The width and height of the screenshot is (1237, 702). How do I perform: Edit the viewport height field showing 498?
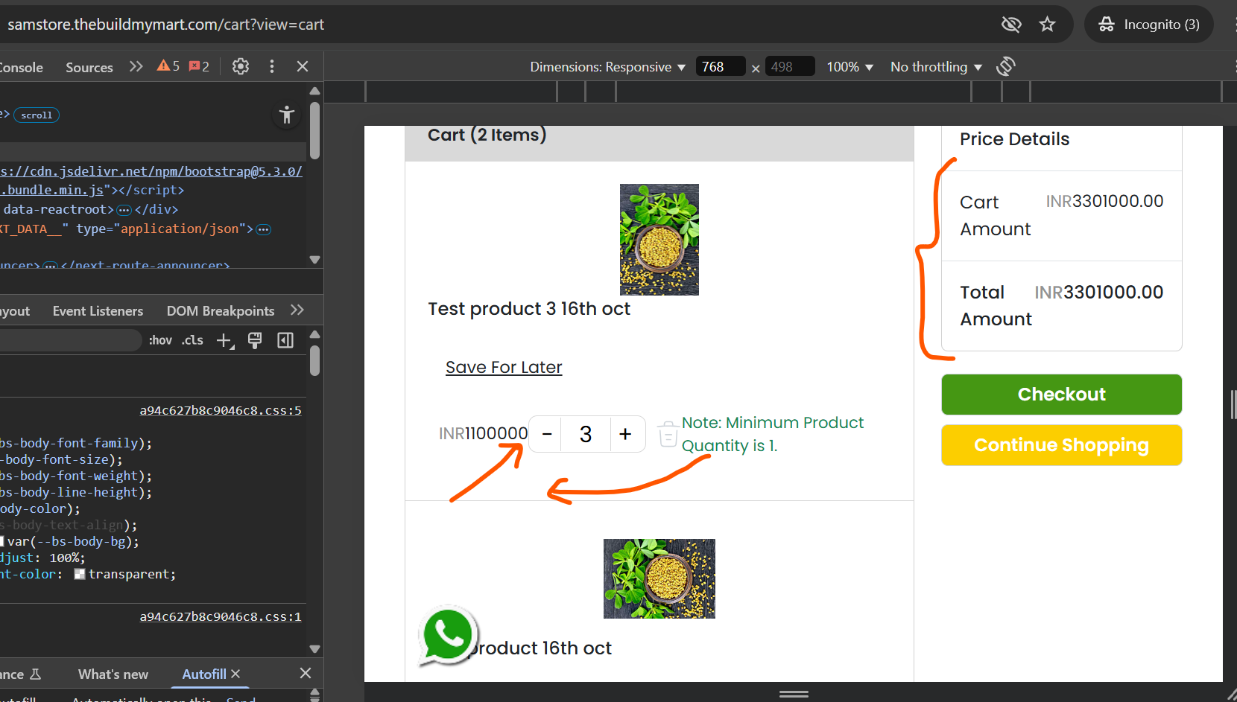[x=789, y=67]
